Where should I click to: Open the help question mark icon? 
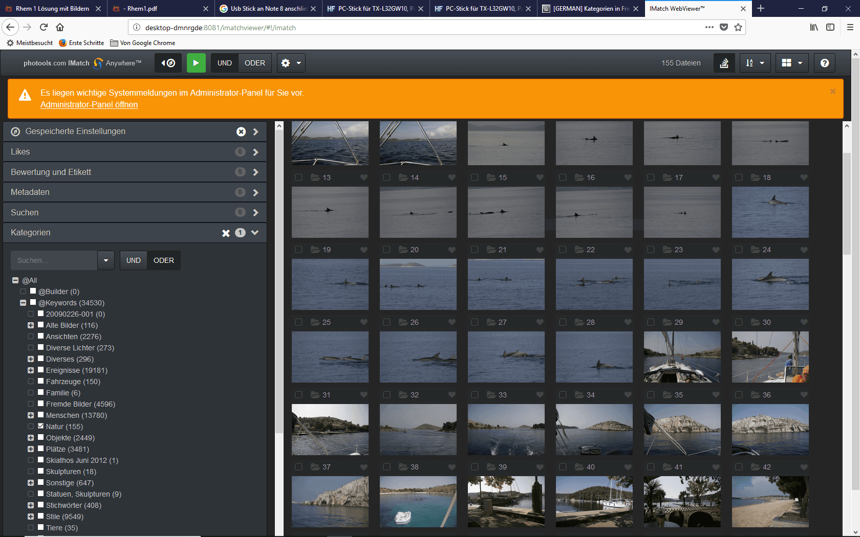(x=825, y=63)
